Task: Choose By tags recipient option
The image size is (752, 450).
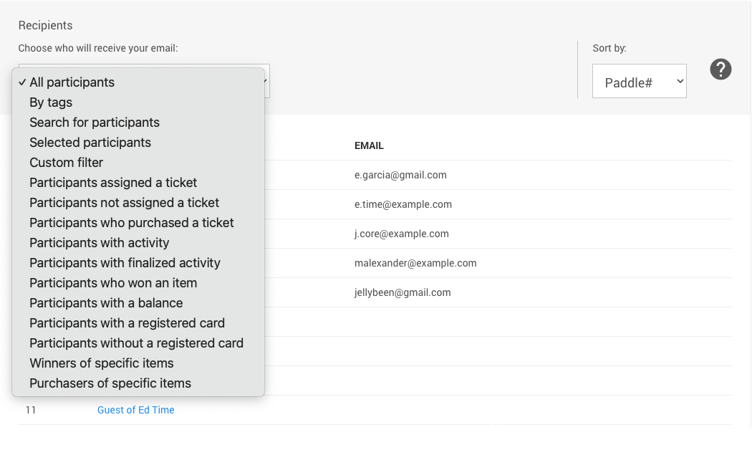Action: [51, 102]
